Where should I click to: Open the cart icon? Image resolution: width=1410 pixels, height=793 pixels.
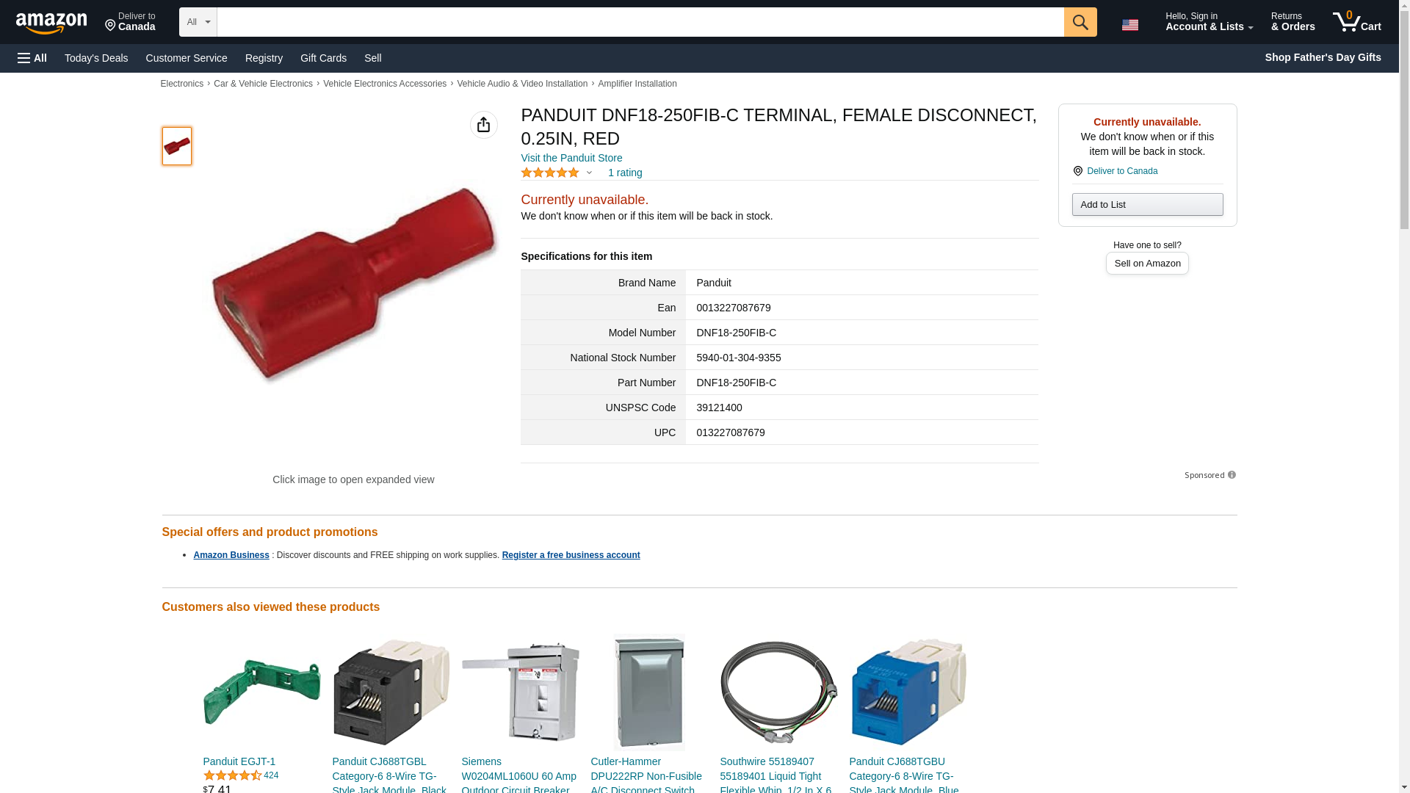click(x=1356, y=22)
